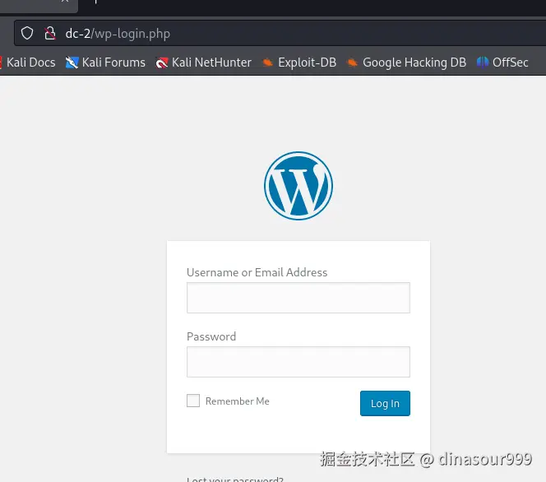The height and width of the screenshot is (482, 546).
Task: Tick the Remember Me checkbox
Action: pyautogui.click(x=193, y=401)
